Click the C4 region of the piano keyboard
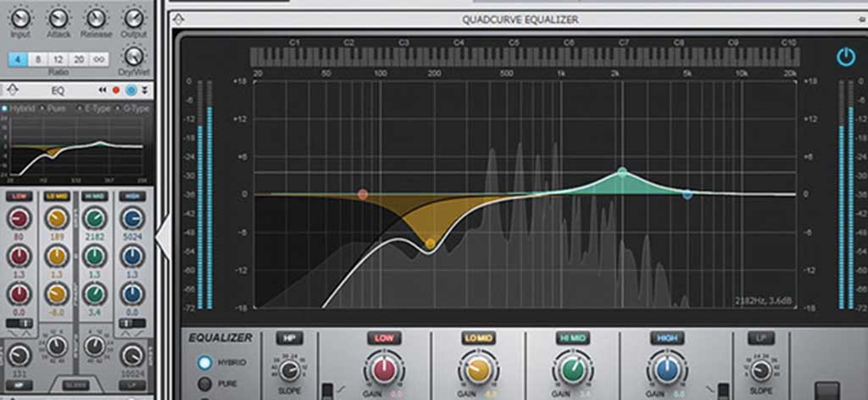 point(459,57)
